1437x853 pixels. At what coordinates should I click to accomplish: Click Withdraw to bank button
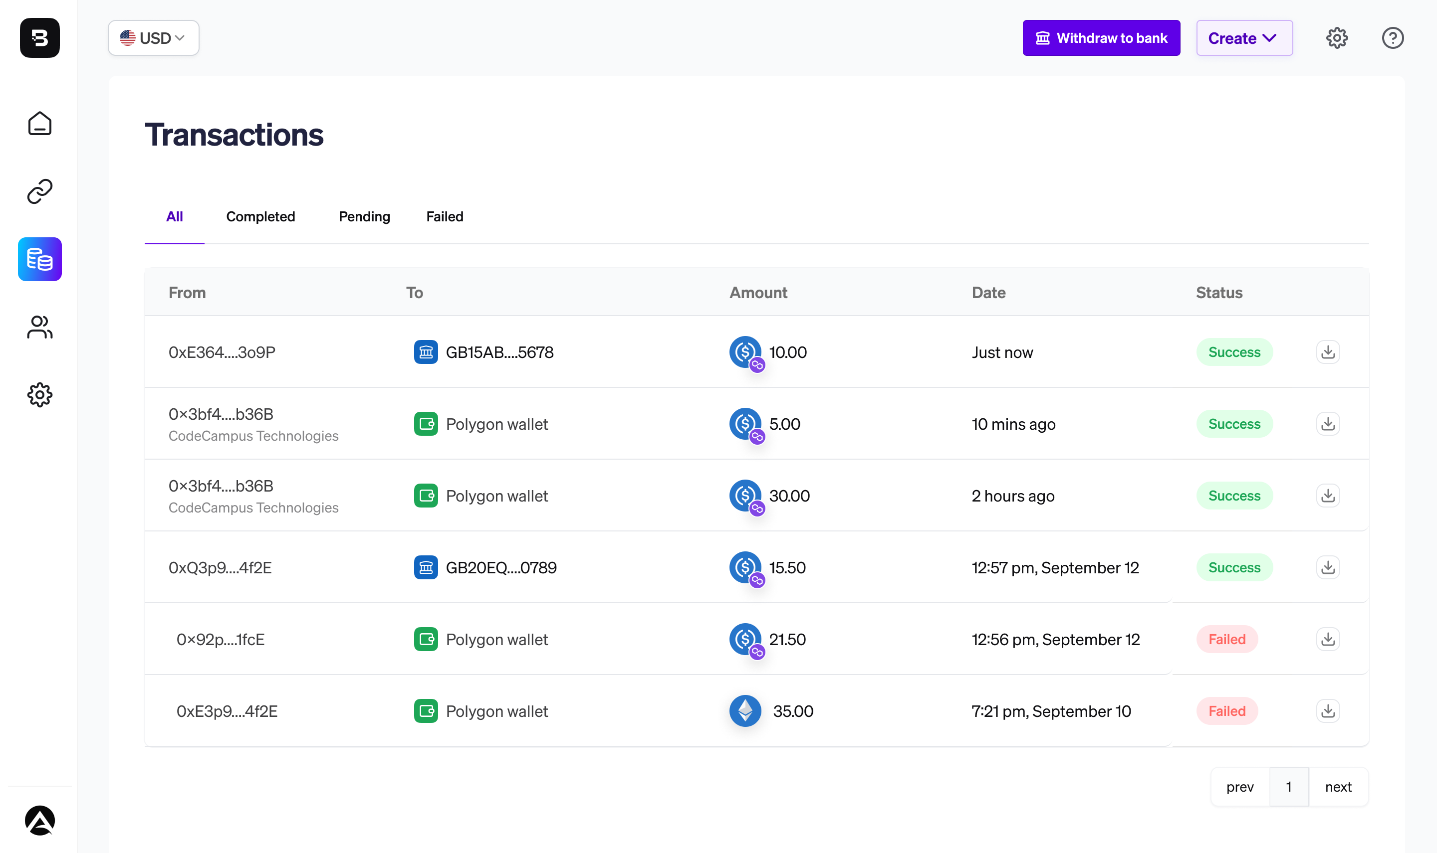[1101, 38]
